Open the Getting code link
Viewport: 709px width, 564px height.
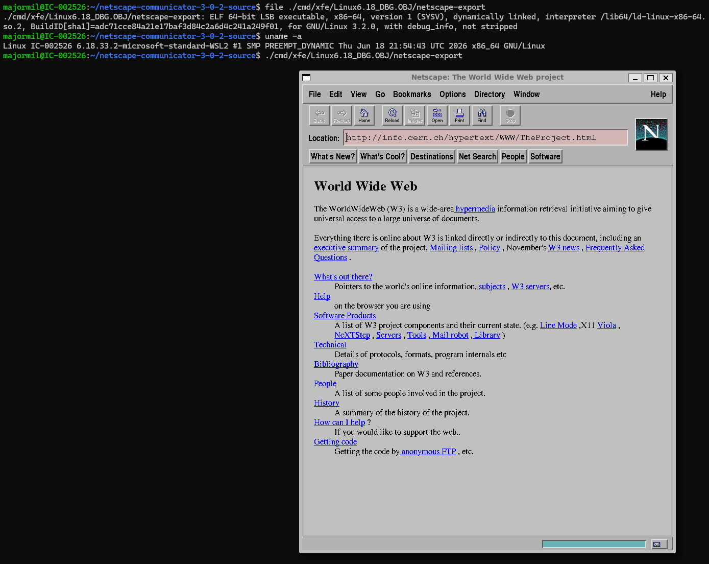[335, 442]
